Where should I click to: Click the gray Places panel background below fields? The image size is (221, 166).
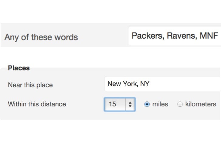110,116
